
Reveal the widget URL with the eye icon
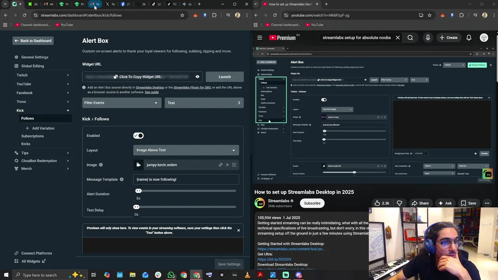pyautogui.click(x=197, y=77)
